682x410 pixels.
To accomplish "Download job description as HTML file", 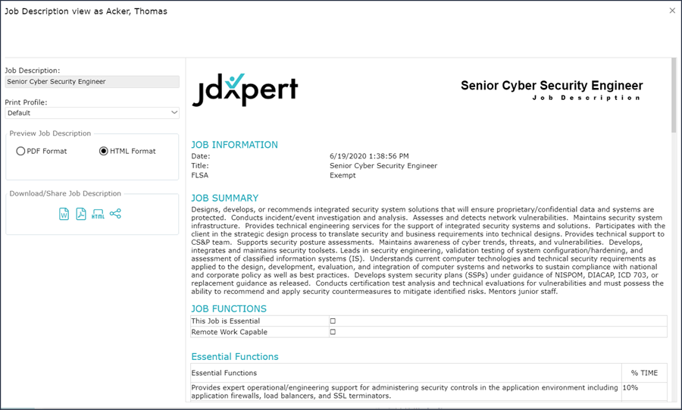I will (x=98, y=214).
